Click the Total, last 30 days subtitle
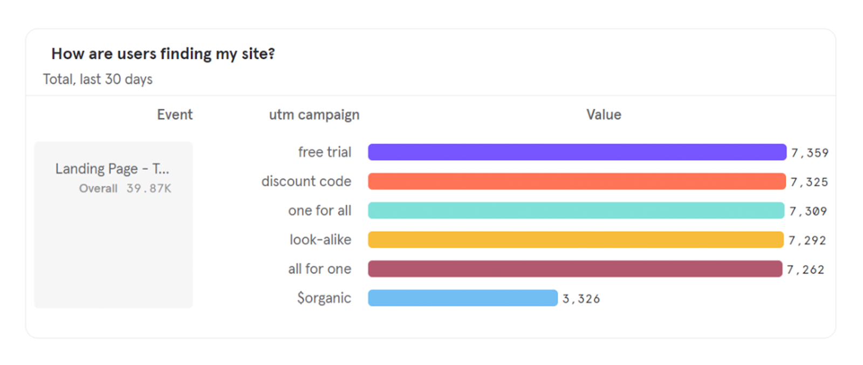This screenshot has width=863, height=365. [x=98, y=79]
